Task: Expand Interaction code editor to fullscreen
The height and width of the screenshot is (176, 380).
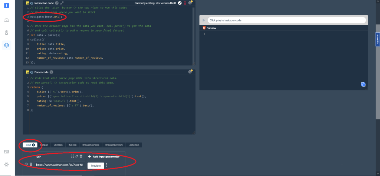Action: (x=62, y=3)
